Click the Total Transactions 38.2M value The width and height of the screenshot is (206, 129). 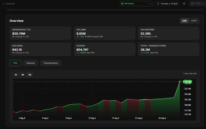(x=145, y=50)
